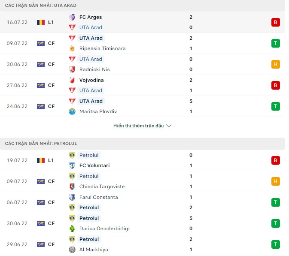289x256 pixels.
Task: Click the FC Voluntari club crest
Action: tap(72, 166)
